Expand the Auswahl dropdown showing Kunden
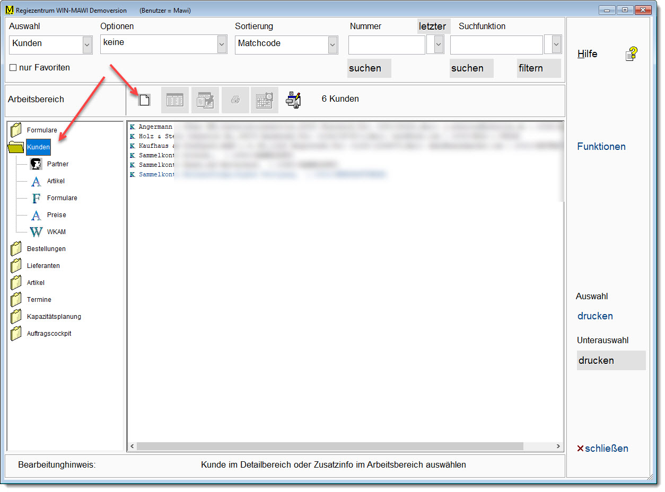The height and width of the screenshot is (492, 665). tap(87, 45)
